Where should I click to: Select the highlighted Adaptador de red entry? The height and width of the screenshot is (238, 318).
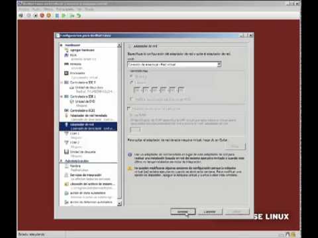click(x=88, y=126)
